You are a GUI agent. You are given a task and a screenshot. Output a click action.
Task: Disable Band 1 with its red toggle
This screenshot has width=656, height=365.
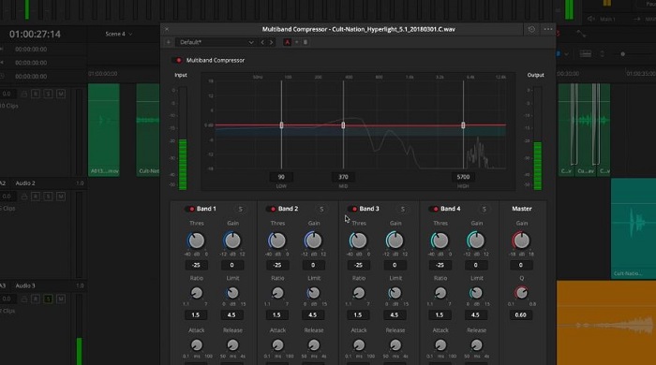click(190, 209)
